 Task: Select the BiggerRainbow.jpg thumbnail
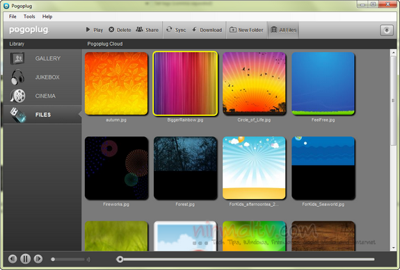(185, 83)
